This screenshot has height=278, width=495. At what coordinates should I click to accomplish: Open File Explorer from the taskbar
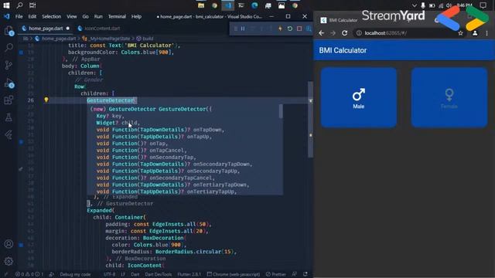[x=201, y=5]
